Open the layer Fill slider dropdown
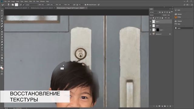The height and width of the screenshot is (109, 194). point(171,18)
